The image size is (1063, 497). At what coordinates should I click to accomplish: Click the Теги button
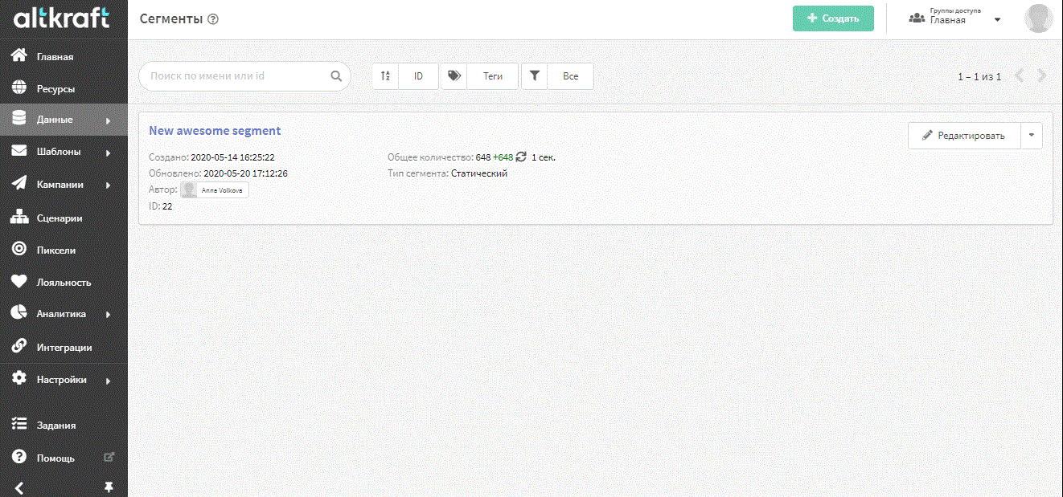(x=493, y=76)
